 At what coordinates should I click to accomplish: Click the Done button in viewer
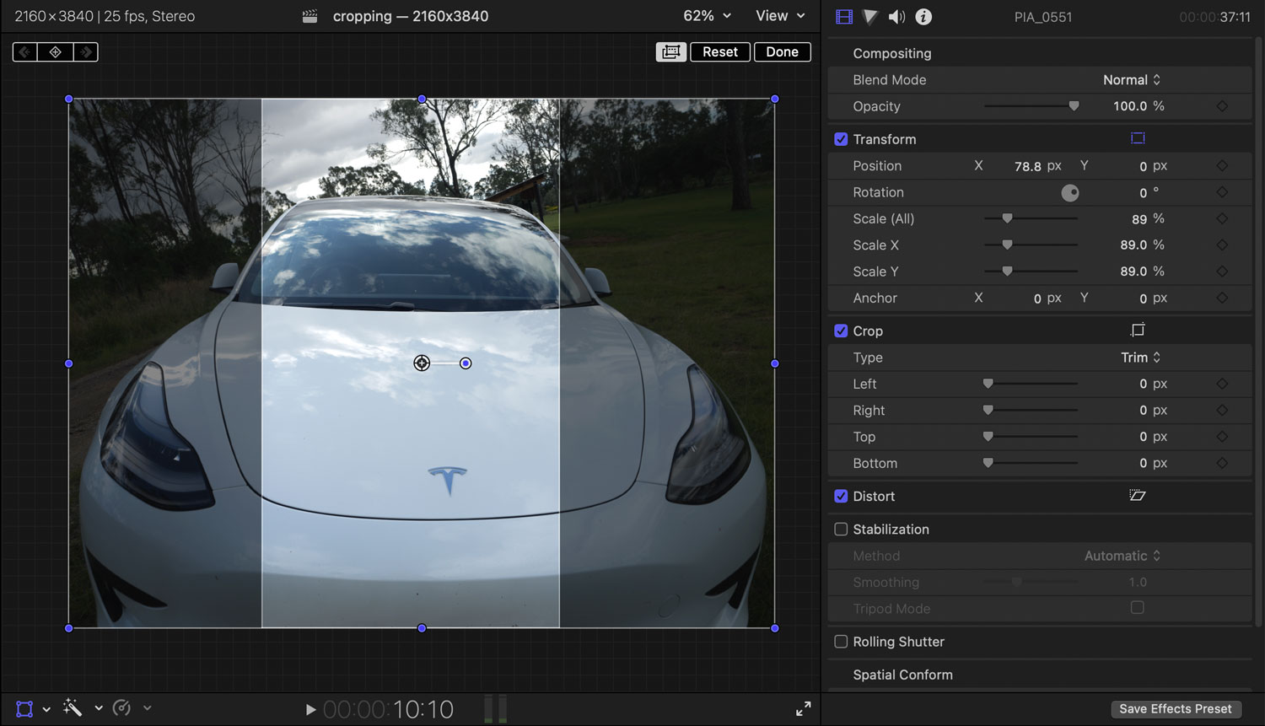pos(782,52)
